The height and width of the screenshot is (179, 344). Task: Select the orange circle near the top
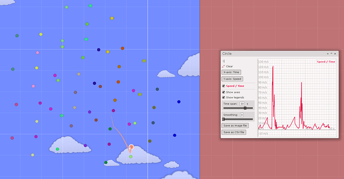tap(123, 48)
